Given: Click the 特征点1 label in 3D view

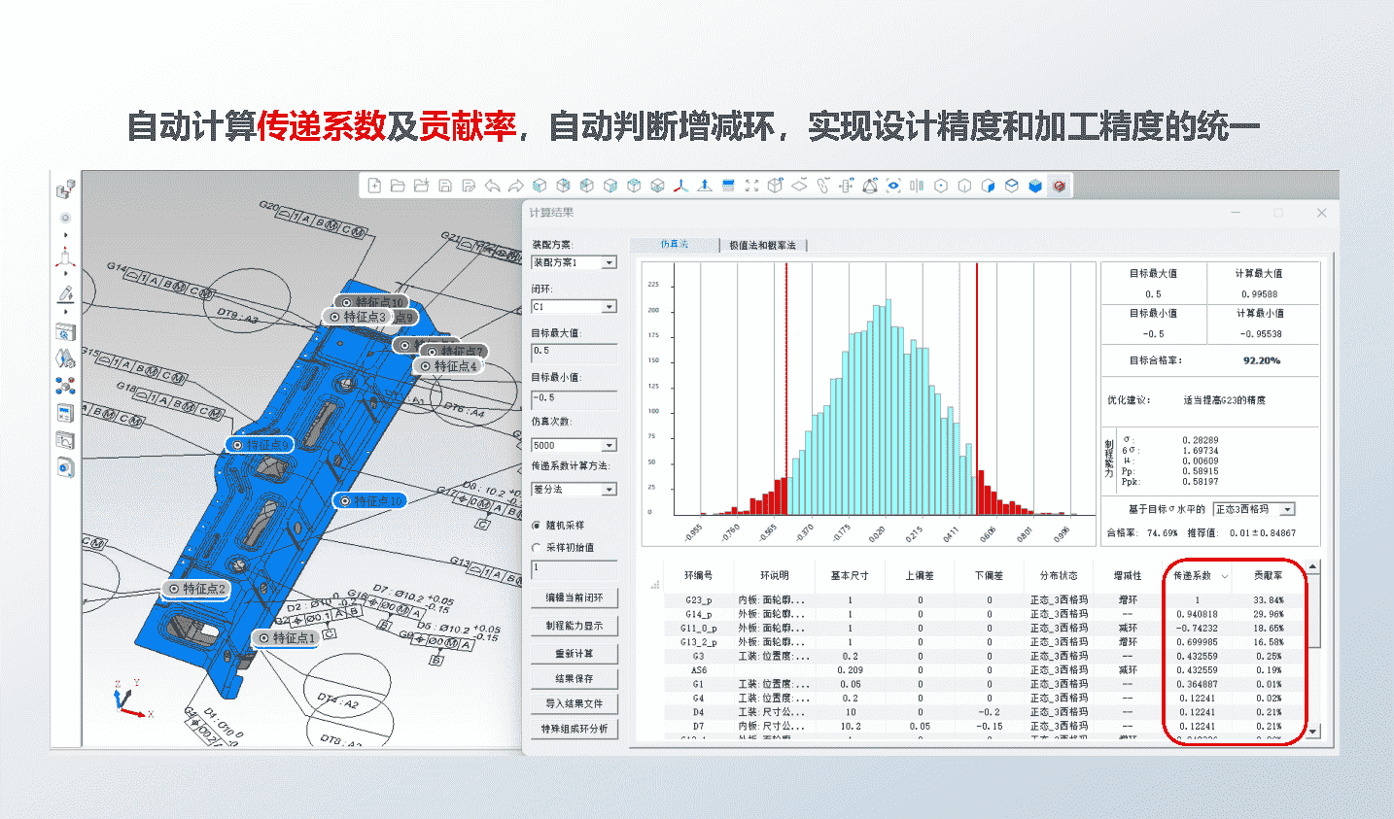Looking at the screenshot, I should coord(287,638).
